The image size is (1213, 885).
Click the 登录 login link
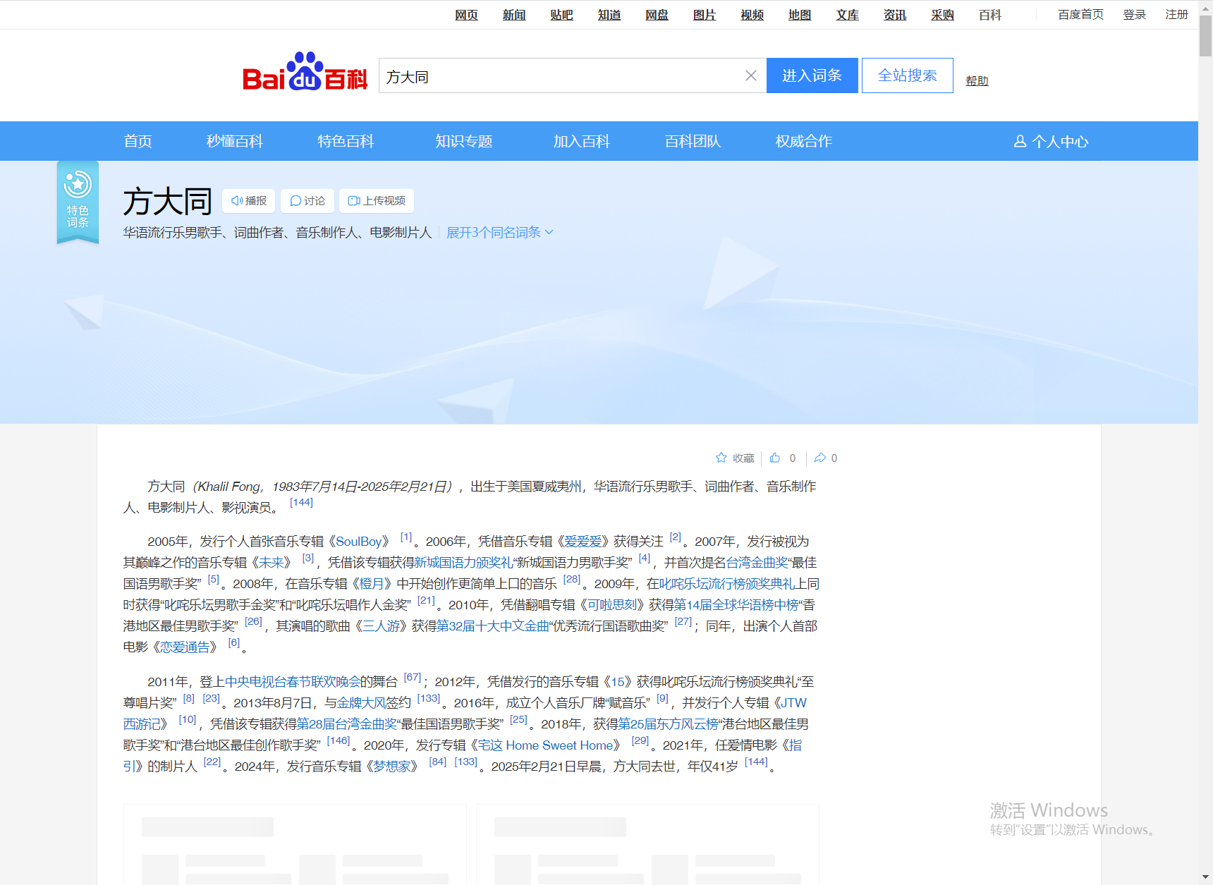1135,15
